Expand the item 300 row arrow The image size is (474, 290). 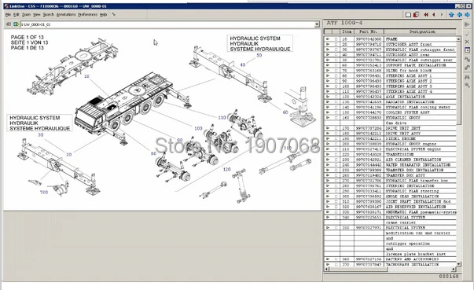[x=328, y=196]
